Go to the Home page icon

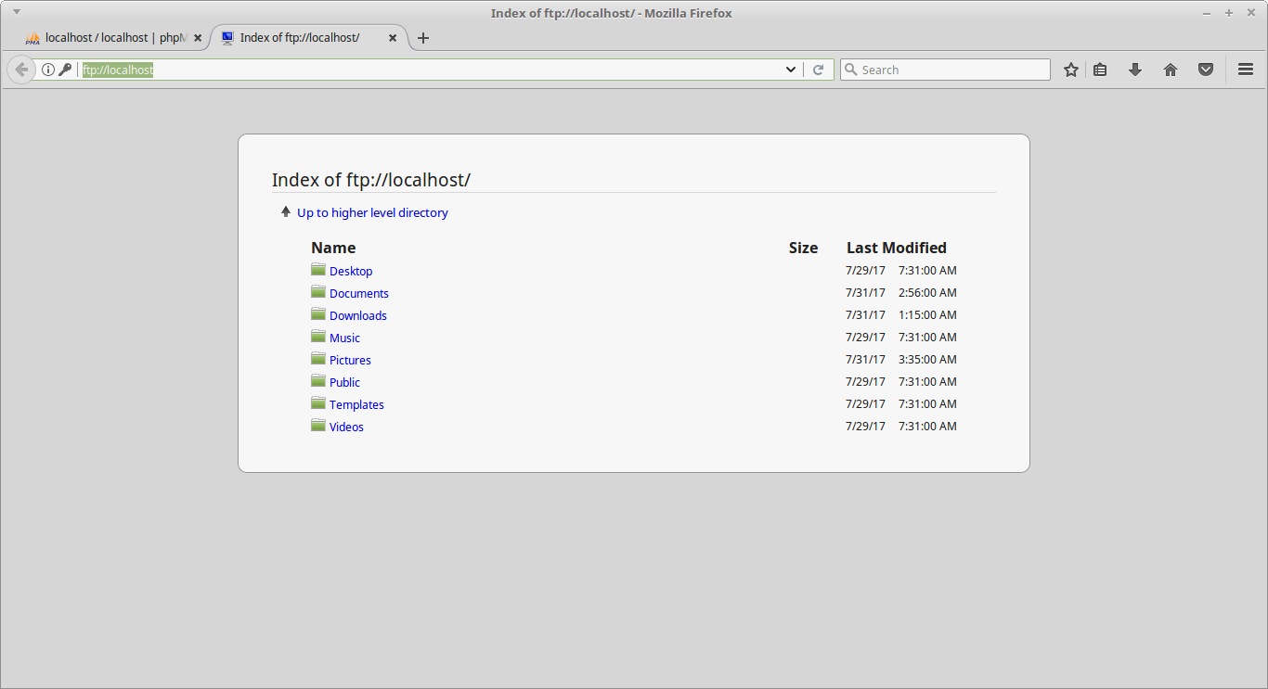(x=1171, y=69)
